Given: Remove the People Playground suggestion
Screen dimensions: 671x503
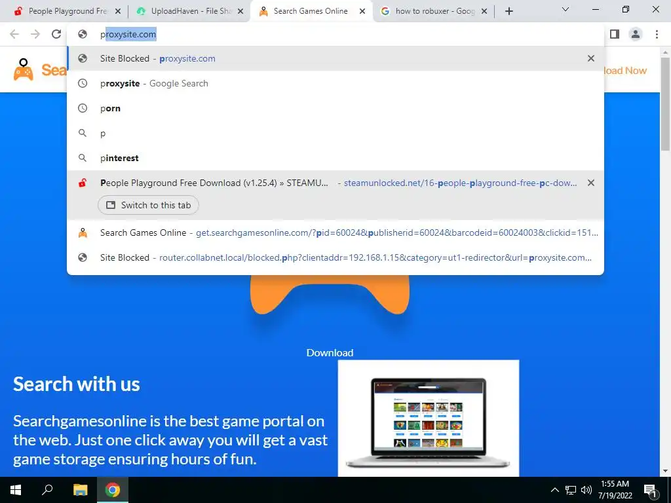Looking at the screenshot, I should pyautogui.click(x=591, y=183).
